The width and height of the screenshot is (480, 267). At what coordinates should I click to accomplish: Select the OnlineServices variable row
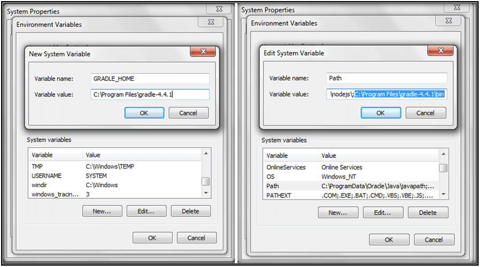pyautogui.click(x=351, y=167)
